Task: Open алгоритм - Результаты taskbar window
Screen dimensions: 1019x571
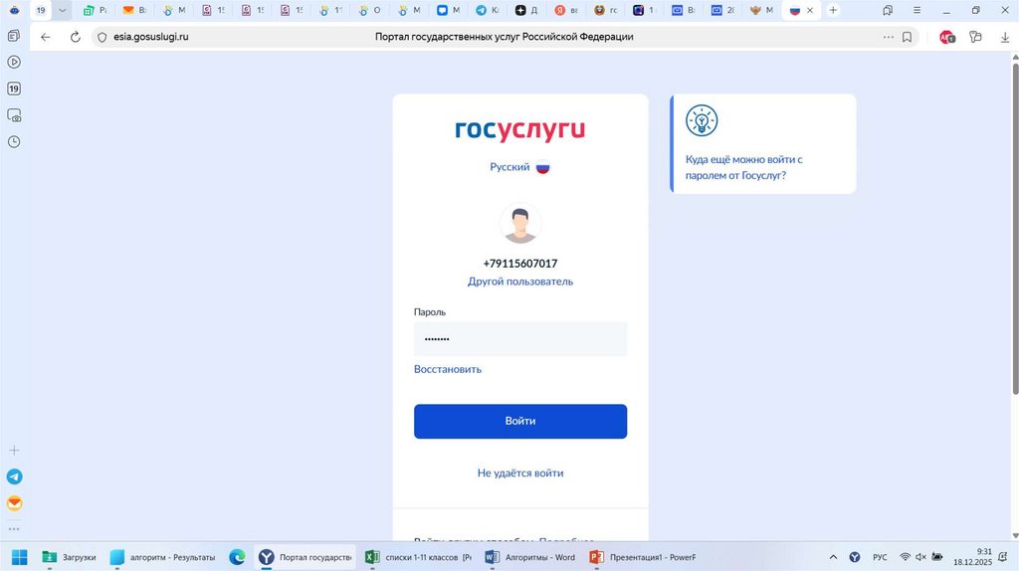Action: [162, 557]
